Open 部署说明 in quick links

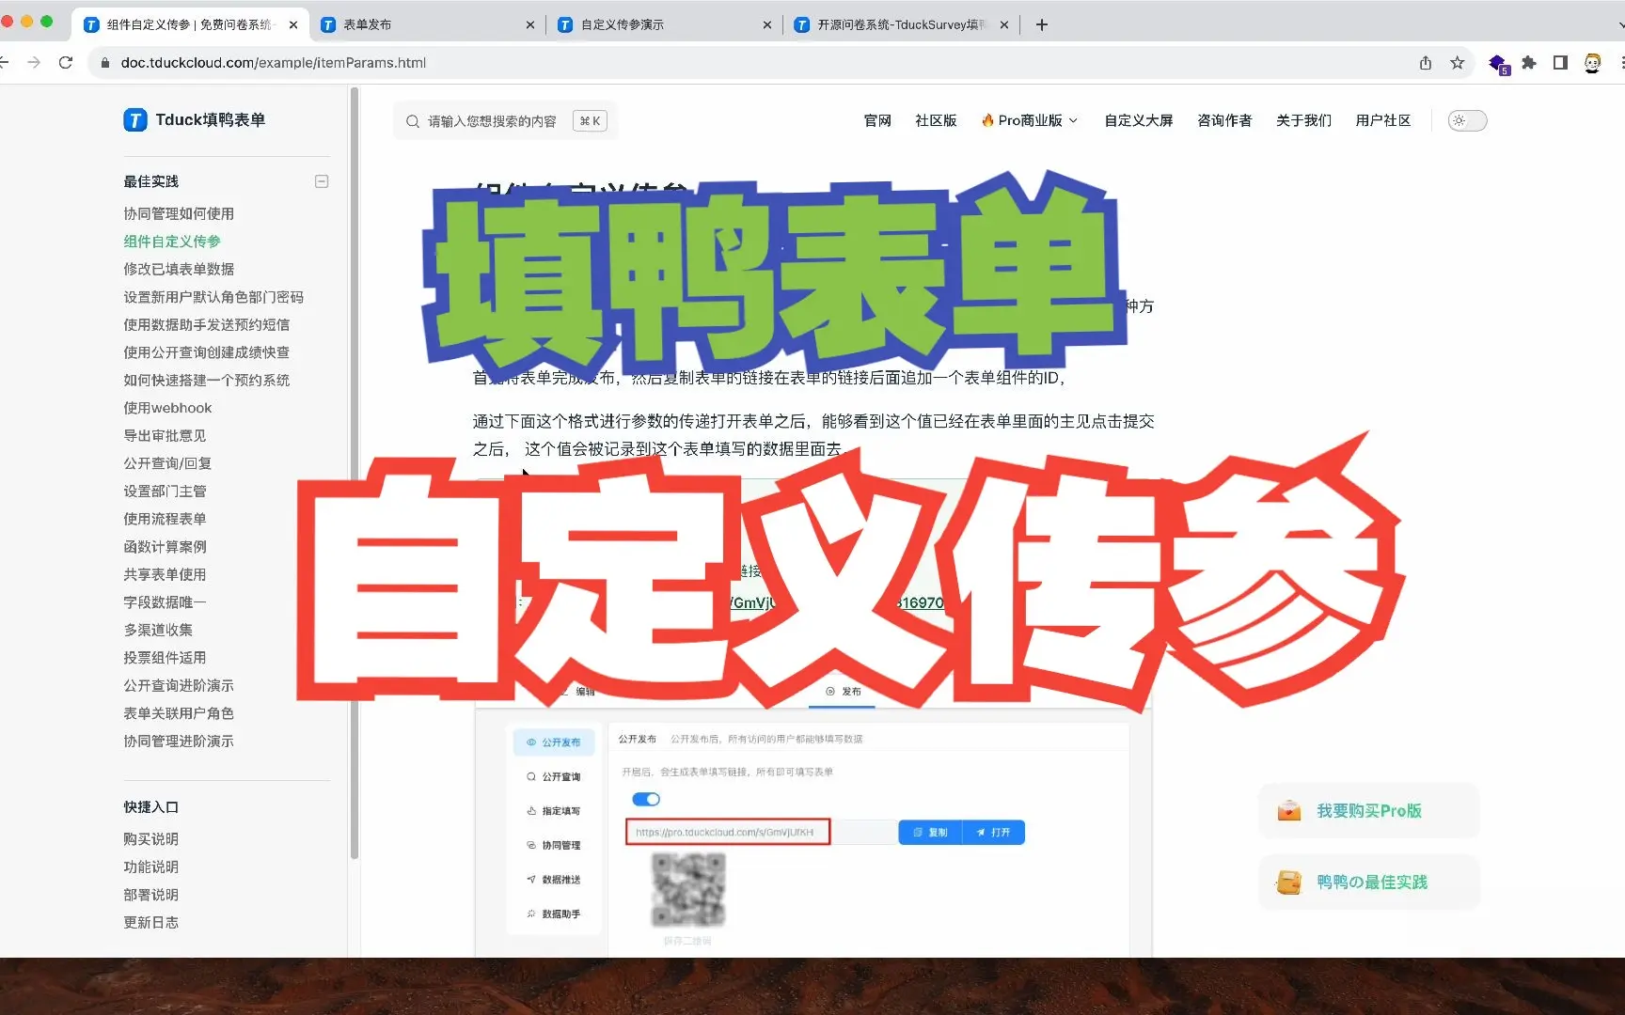[150, 895]
